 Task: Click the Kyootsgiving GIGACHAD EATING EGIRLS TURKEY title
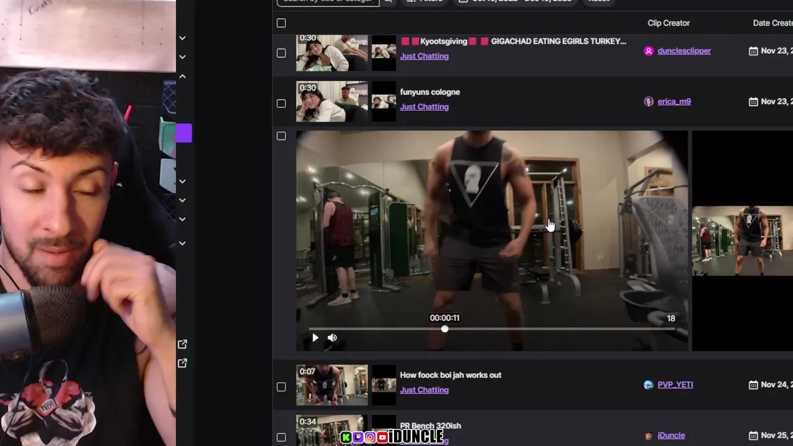(514, 41)
